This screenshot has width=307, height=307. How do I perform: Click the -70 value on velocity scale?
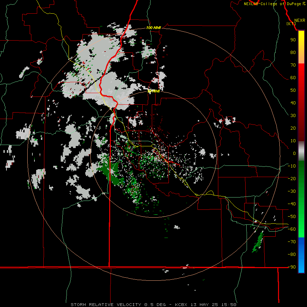tap(292, 242)
